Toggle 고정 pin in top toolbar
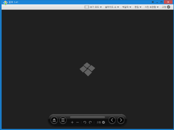 [166, 7]
